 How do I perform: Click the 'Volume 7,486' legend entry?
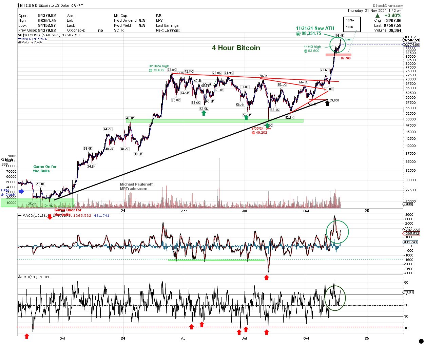(x=30, y=42)
